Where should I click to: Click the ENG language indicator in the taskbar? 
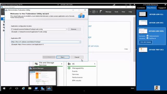(x=132, y=88)
